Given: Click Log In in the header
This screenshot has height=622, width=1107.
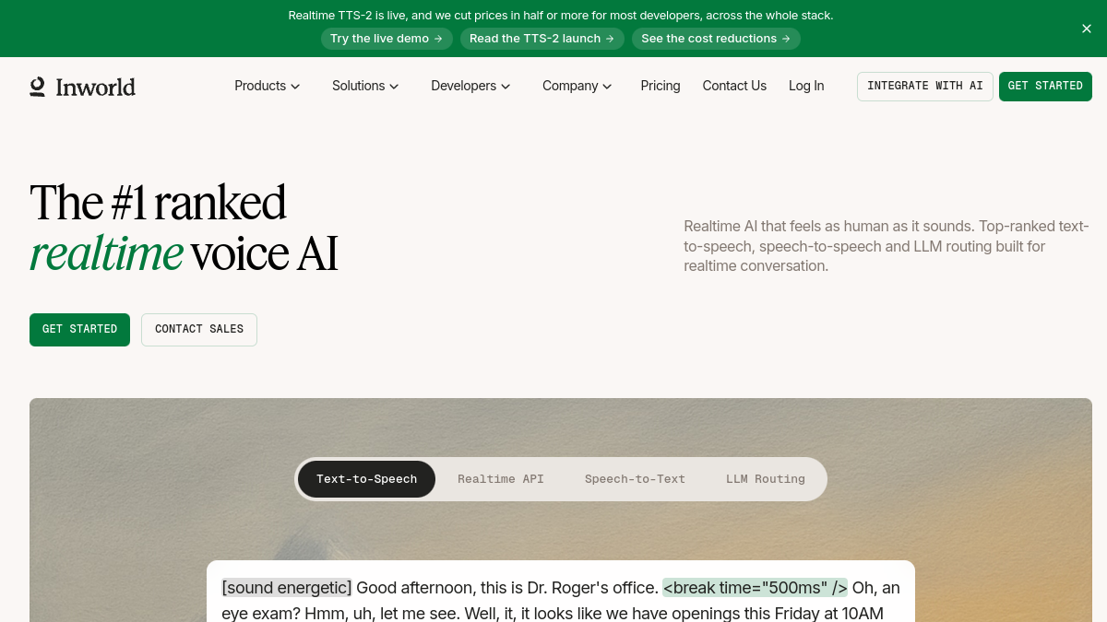Looking at the screenshot, I should pyautogui.click(x=806, y=86).
